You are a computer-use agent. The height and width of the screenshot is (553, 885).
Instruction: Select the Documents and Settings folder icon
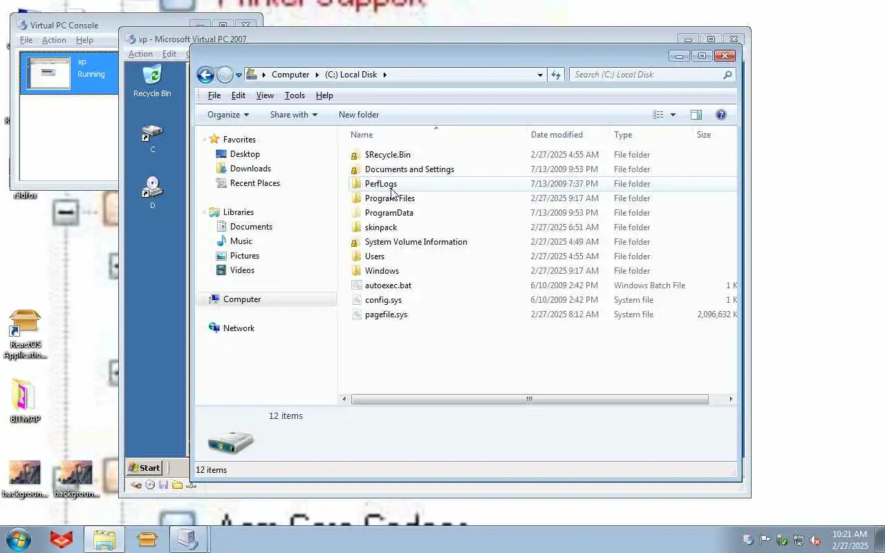coord(356,169)
